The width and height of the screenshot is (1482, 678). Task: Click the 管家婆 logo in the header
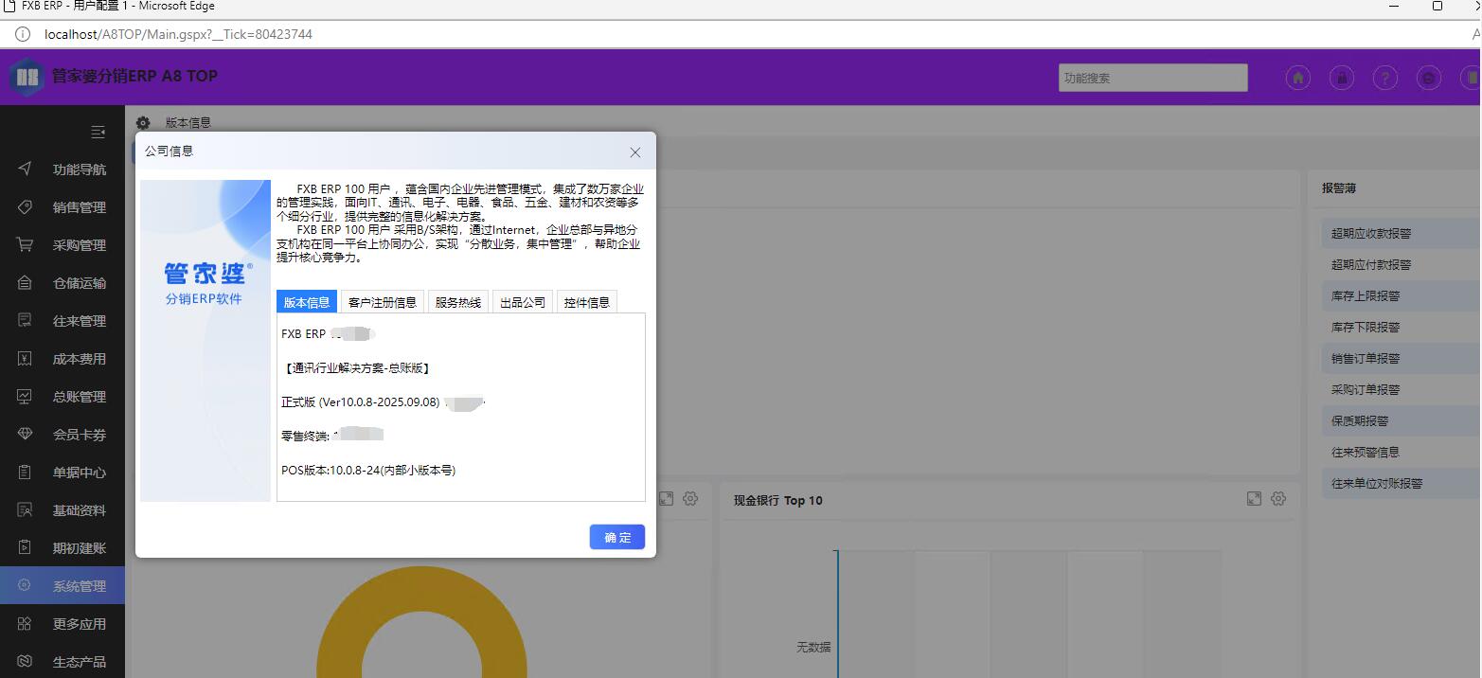tap(27, 77)
